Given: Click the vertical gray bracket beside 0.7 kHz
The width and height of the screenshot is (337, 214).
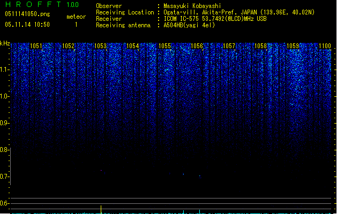Looking at the screenshot, I should (x=11, y=166).
